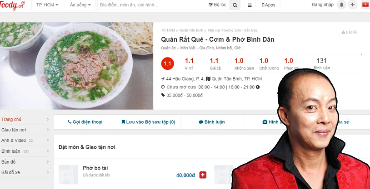Click the Apps button

point(269,5)
